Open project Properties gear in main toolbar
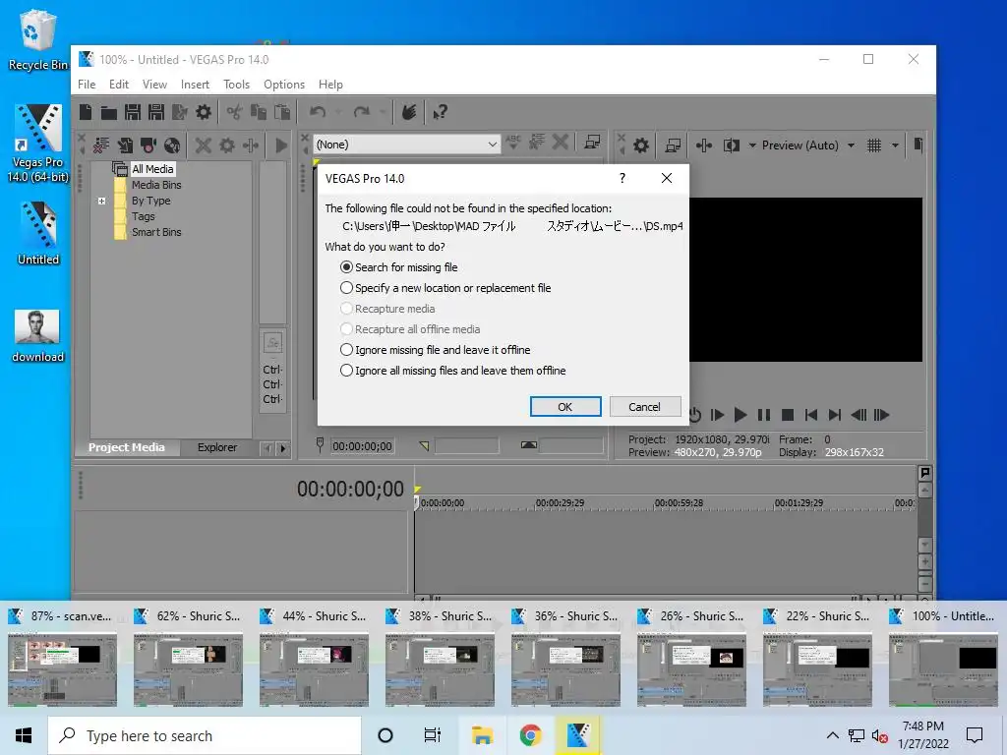The image size is (1007, 755). pos(203,112)
